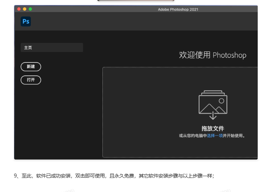Click the Photoshop Ps logo icon
270x192 pixels.
coord(26,21)
